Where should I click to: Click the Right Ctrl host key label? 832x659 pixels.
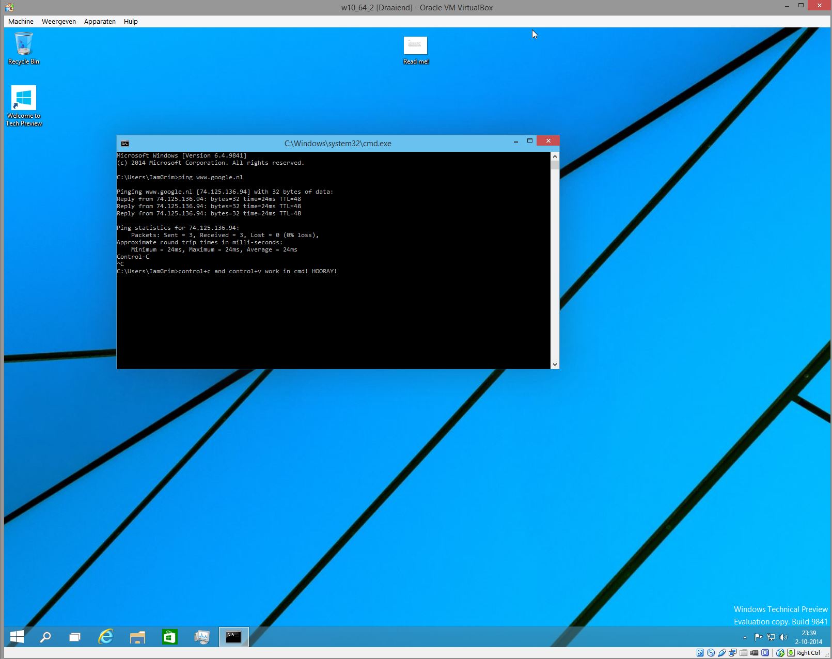pos(808,653)
